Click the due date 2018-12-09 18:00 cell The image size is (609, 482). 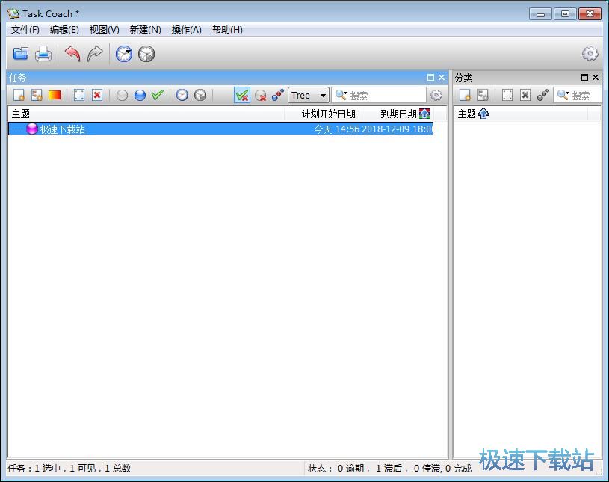[x=398, y=129]
